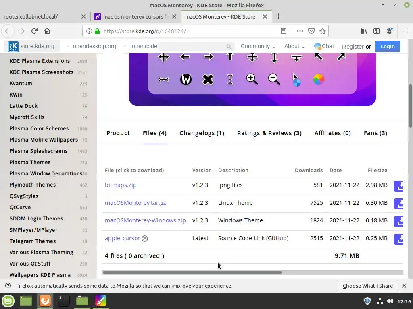The width and height of the screenshot is (413, 309).
Task: Click download icon for macOSMonterey-Windows.zip row
Action: [x=399, y=221]
